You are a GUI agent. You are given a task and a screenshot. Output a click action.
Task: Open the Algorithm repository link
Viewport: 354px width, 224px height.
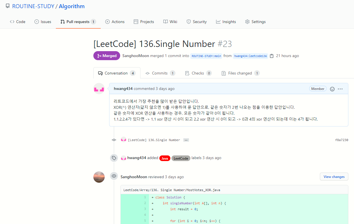72,6
